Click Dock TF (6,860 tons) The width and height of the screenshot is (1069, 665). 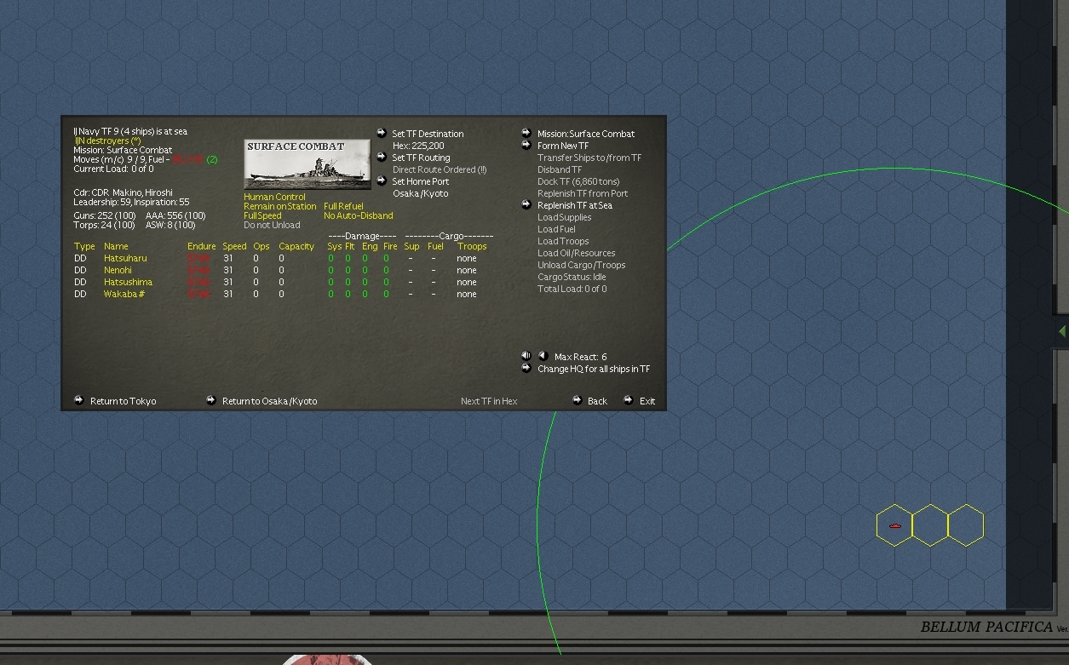pyautogui.click(x=578, y=181)
